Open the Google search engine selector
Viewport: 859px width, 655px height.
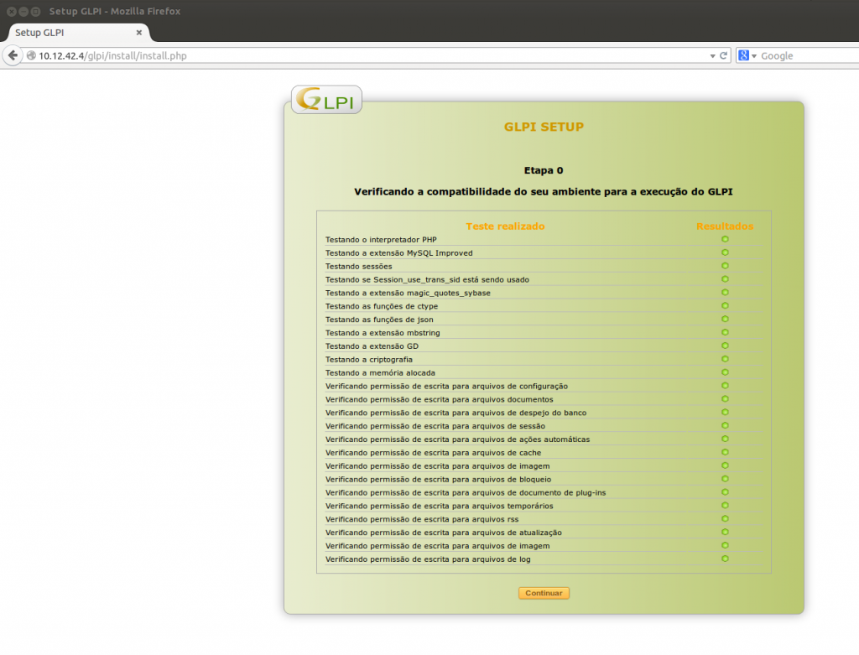tap(747, 55)
